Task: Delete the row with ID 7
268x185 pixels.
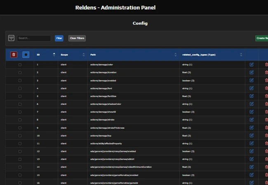Action: tap(266, 112)
